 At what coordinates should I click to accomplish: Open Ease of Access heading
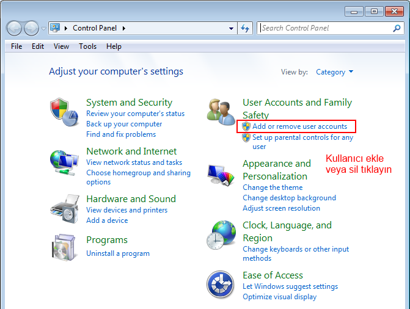pos(273,275)
